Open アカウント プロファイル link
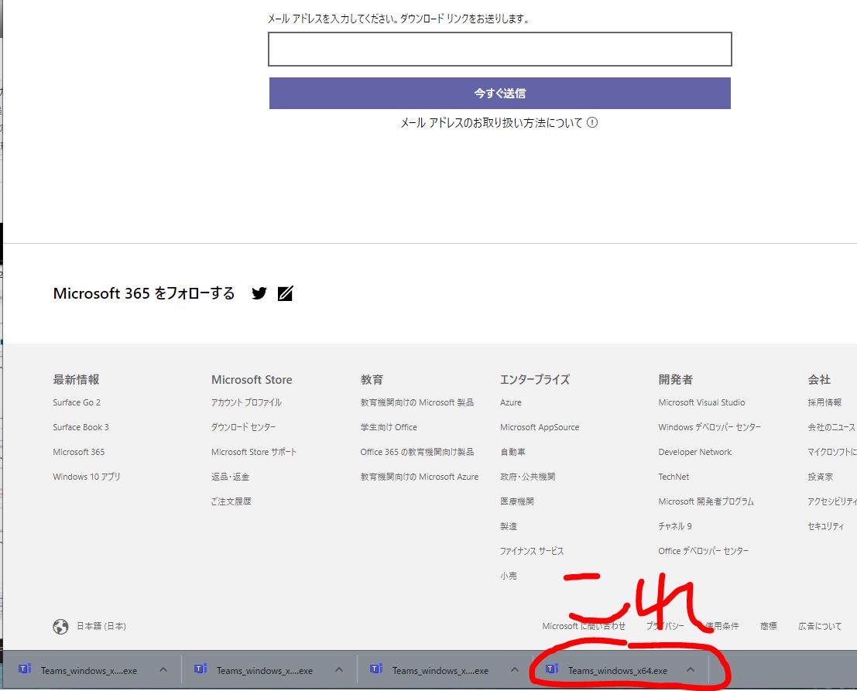 tap(246, 402)
